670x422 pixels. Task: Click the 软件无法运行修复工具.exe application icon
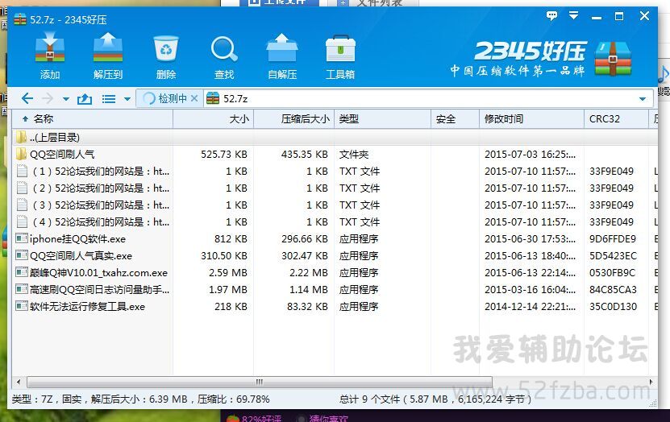tap(21, 306)
